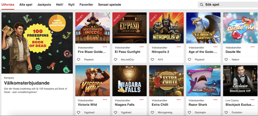This screenshot has width=258, height=116.
Task: Click the Dazzle Me title text
Action: pos(233,52)
